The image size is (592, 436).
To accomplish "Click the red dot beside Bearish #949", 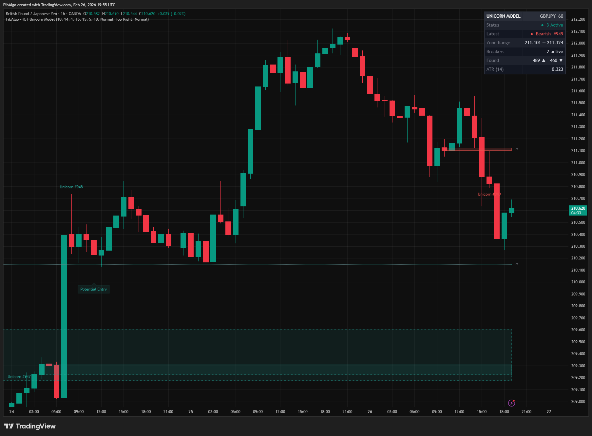I will (x=532, y=34).
